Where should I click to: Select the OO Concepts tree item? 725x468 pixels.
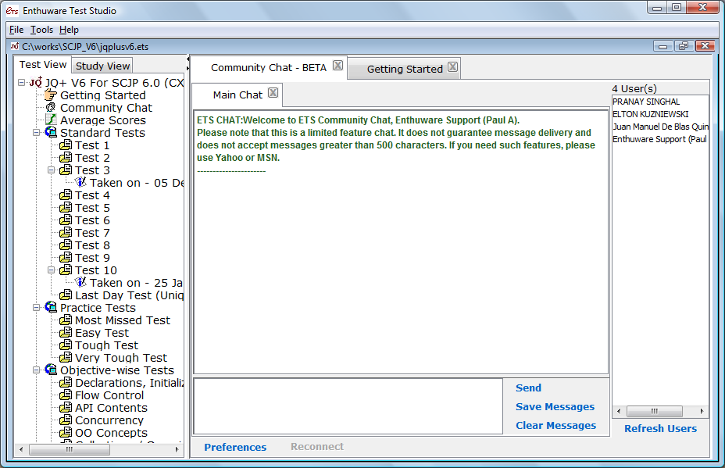tap(111, 432)
